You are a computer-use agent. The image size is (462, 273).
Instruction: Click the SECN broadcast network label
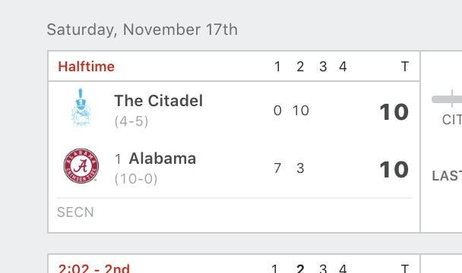click(75, 212)
